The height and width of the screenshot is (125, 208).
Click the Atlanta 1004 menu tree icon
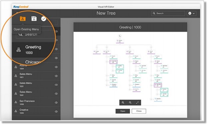coord(16,67)
